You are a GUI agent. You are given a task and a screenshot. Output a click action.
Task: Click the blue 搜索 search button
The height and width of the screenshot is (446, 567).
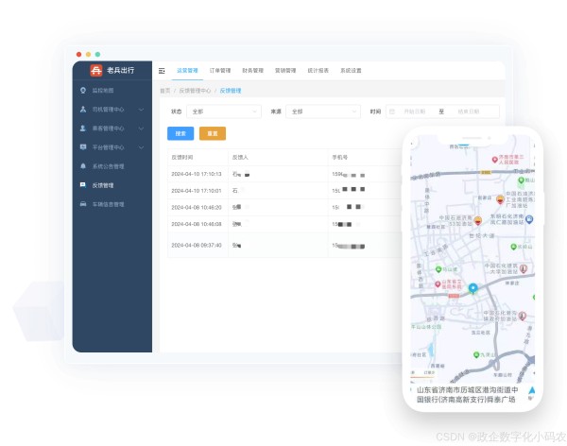[180, 133]
